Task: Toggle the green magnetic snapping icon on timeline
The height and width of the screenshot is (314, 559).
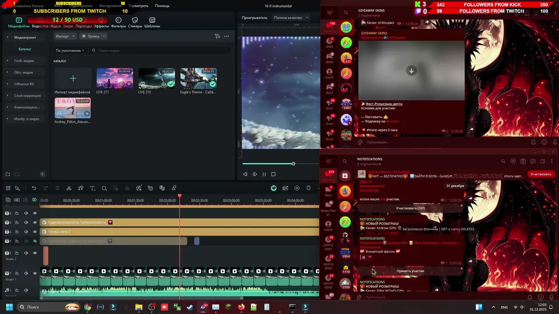Action: pyautogui.click(x=34, y=200)
